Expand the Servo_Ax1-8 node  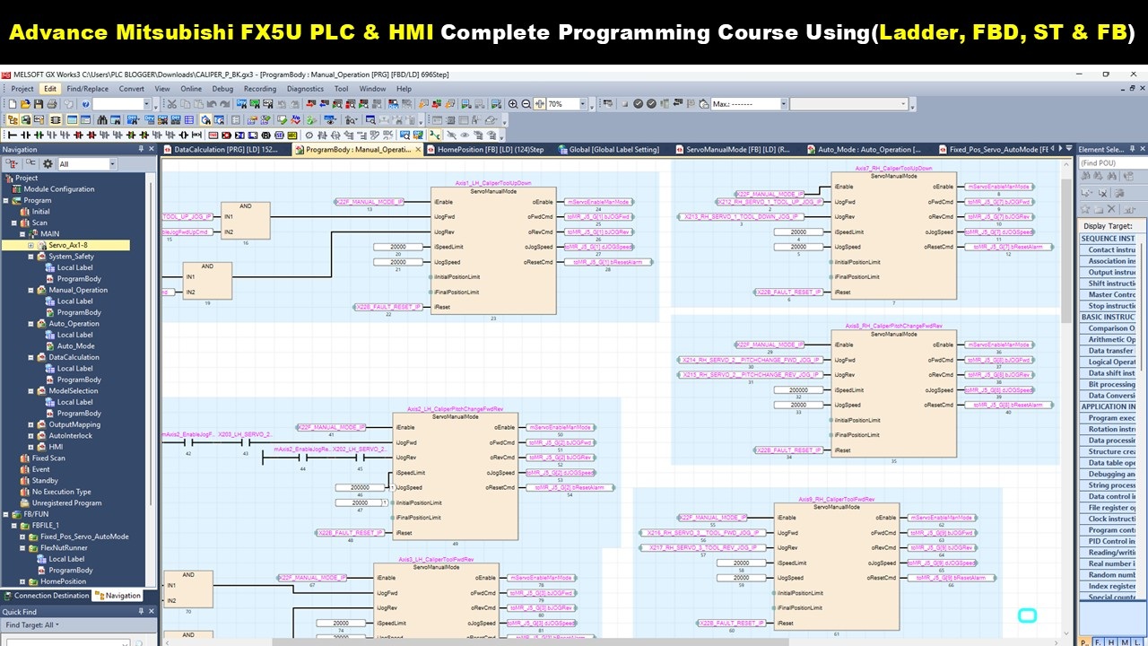(x=31, y=245)
